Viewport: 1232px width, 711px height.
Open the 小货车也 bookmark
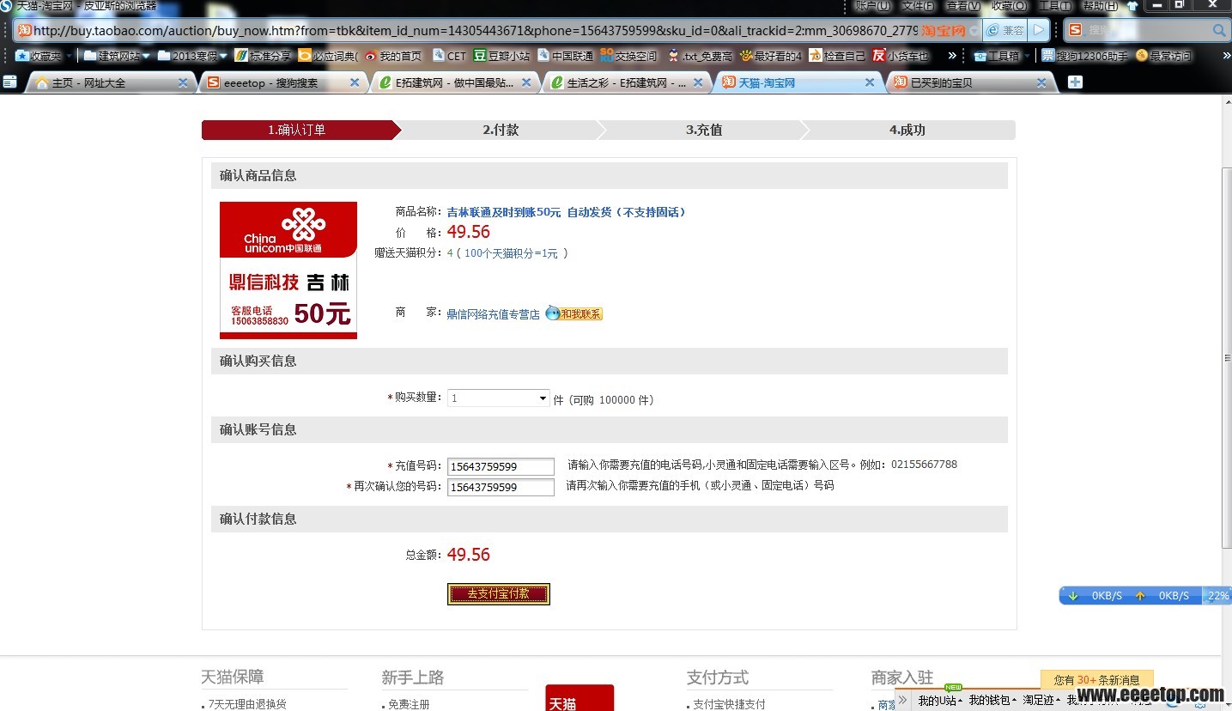901,56
